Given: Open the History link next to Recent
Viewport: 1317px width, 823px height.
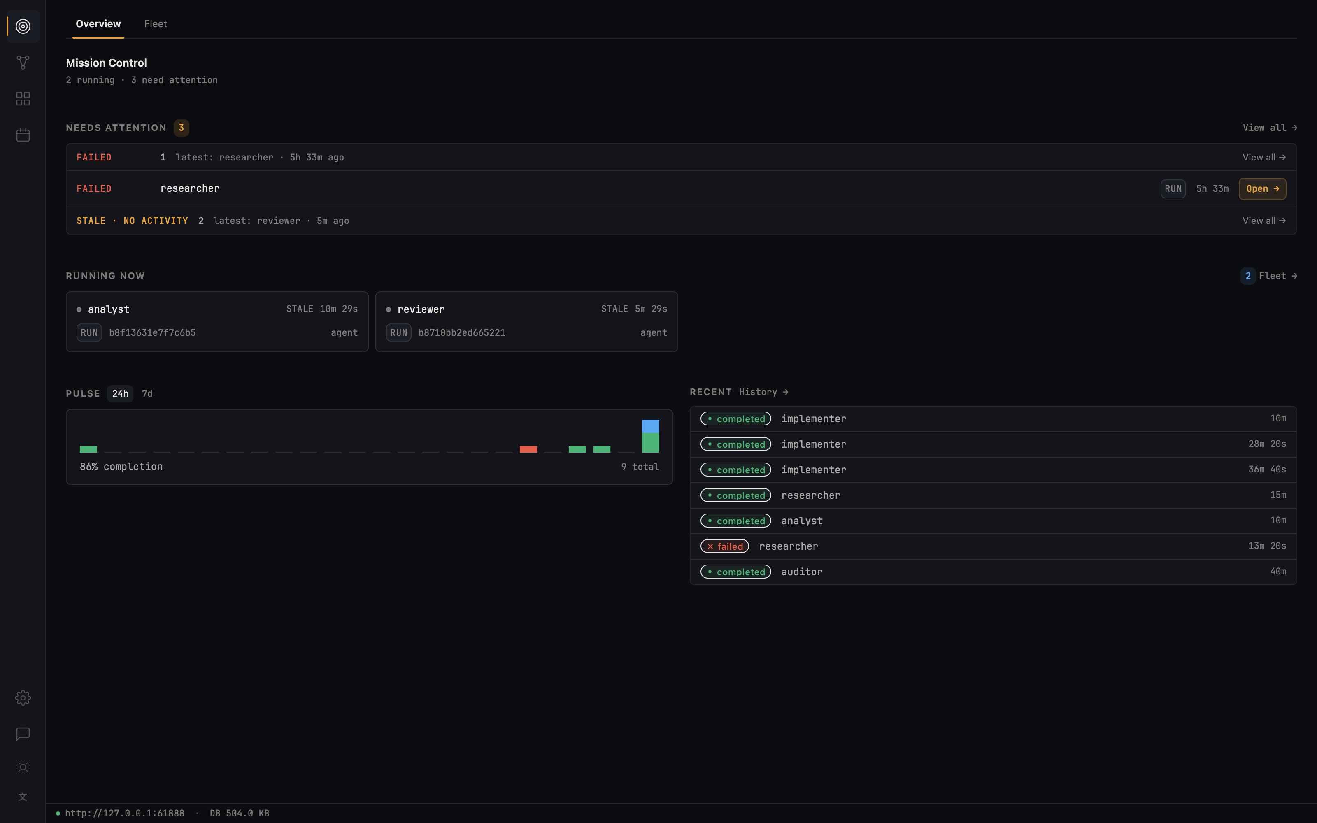Looking at the screenshot, I should coord(763,392).
